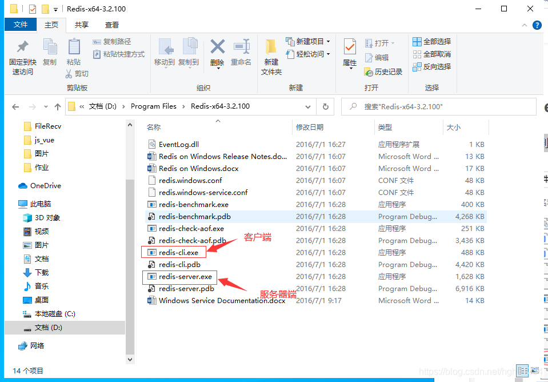
Task: Click the search box for Redis-x64-3.2.100
Action: point(439,107)
